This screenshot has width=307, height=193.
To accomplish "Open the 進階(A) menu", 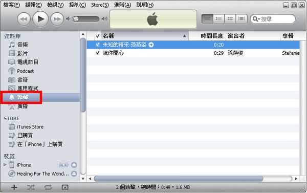I will [x=123, y=5].
